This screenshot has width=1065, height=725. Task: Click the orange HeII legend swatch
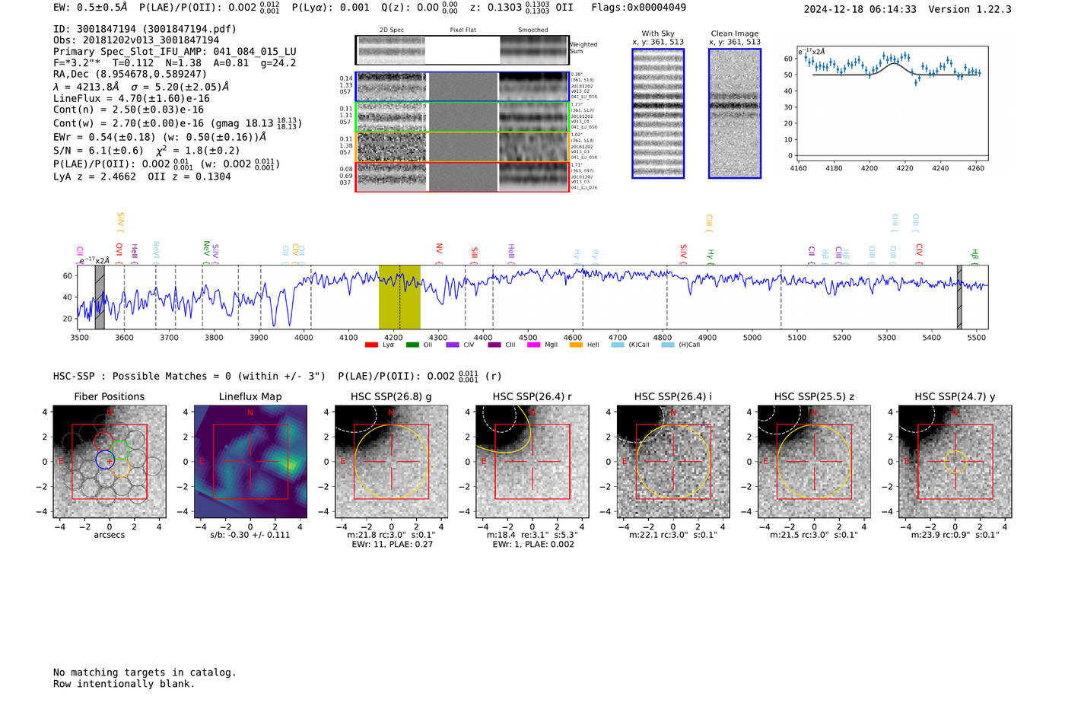click(576, 345)
